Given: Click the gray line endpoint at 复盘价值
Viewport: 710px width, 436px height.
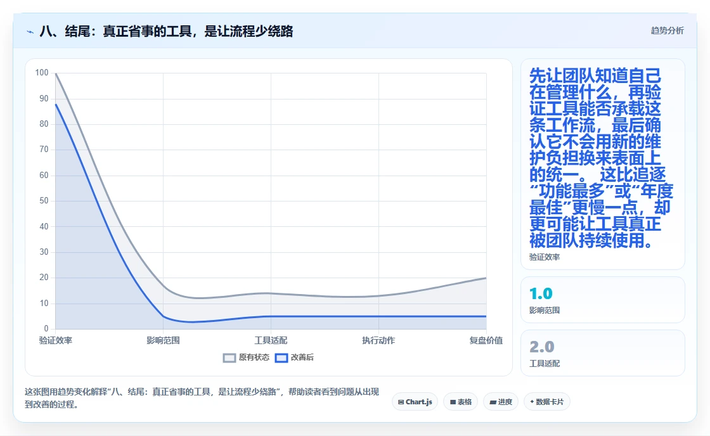Looking at the screenshot, I should click(486, 278).
